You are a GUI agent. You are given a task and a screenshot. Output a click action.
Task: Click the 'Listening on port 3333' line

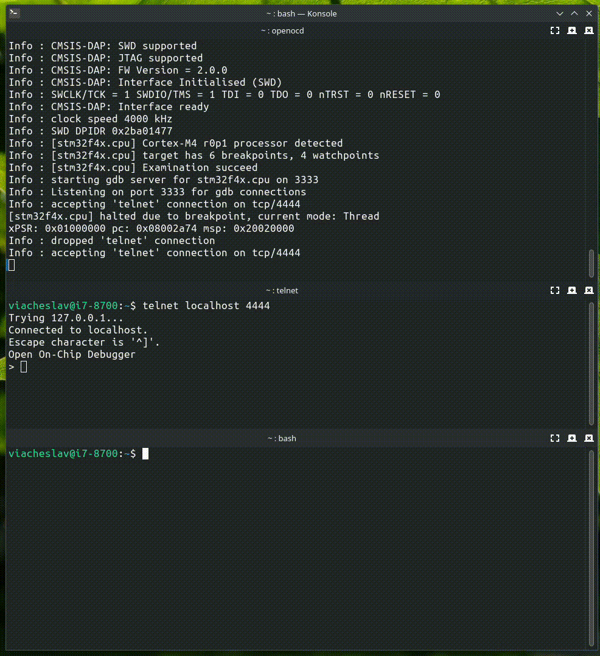158,192
